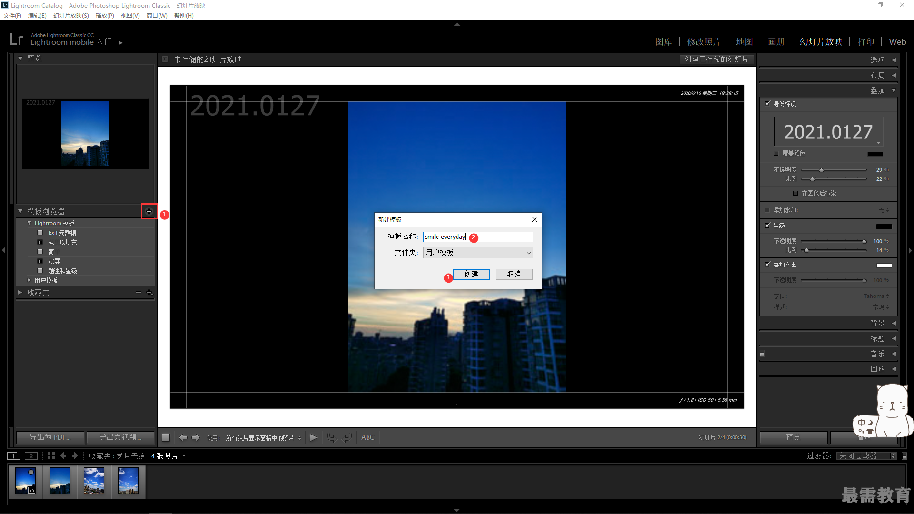Go back arrow in filmstrip bar
Viewport: 914px width, 514px height.
click(x=63, y=456)
